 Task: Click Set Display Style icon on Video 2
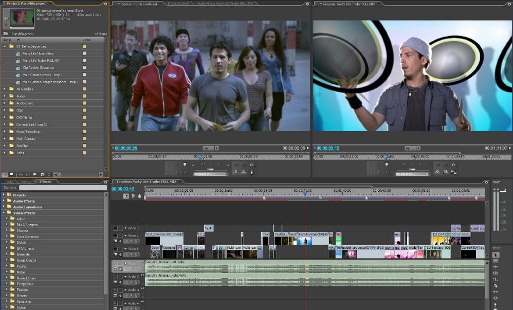click(115, 241)
